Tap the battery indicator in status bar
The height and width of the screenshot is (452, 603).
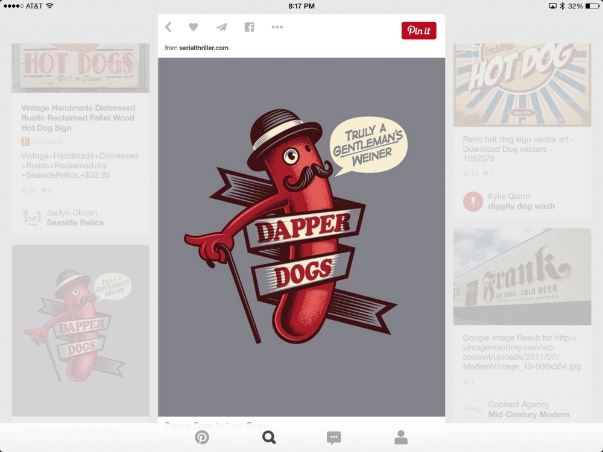coord(592,6)
